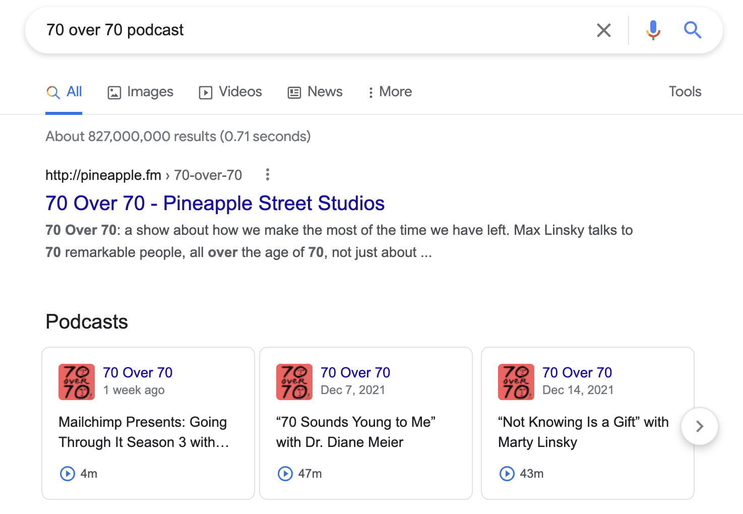Open '70 Over 70' link dated Dec 7, 2021
Image resolution: width=743 pixels, height=514 pixels.
(x=355, y=373)
